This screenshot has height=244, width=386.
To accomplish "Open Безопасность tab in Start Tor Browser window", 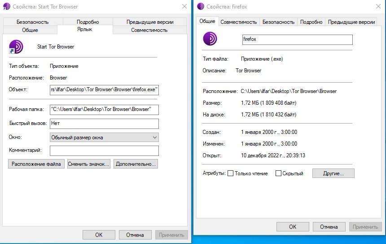I will click(x=32, y=22).
